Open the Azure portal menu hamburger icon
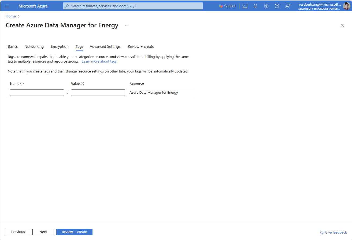 [7, 6]
